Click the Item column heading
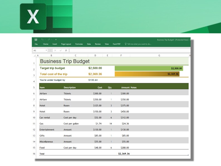Screen dimensions: 221x166 [42, 87]
